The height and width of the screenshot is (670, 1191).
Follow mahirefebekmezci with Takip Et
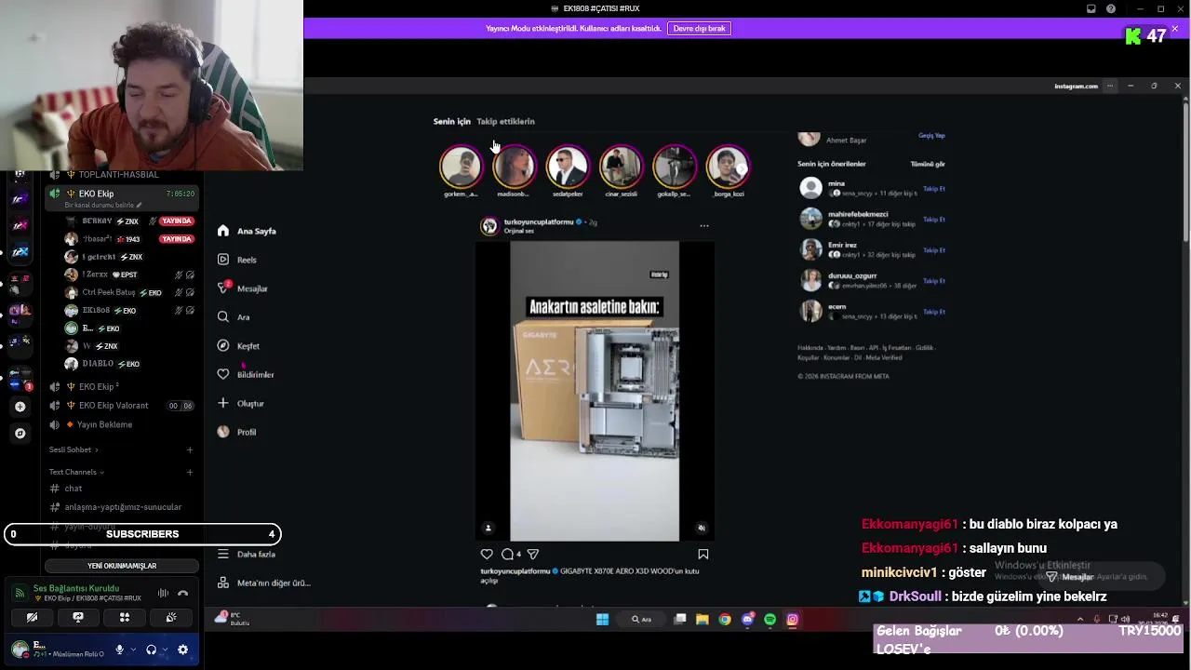coord(934,220)
